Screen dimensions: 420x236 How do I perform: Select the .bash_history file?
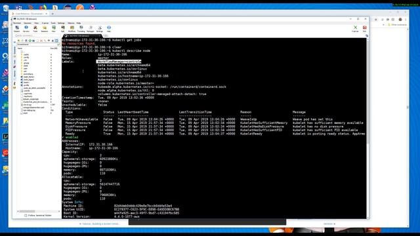29,77
